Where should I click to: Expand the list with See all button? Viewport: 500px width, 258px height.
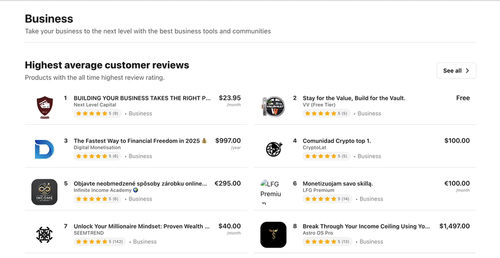(x=456, y=71)
